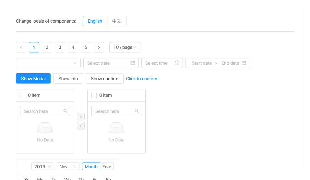This screenshot has height=180, width=310.
Task: Click the calendar icon in date range picker
Action: (x=244, y=63)
